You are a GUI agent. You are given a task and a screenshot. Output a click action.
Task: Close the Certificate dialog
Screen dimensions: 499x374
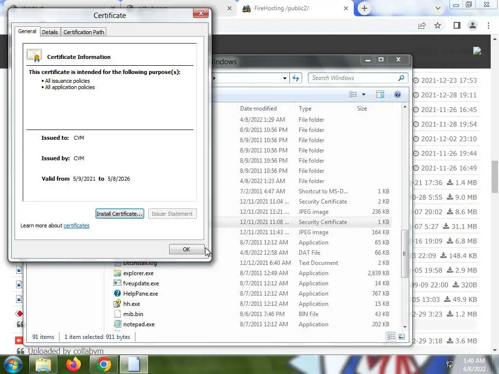click(x=201, y=13)
